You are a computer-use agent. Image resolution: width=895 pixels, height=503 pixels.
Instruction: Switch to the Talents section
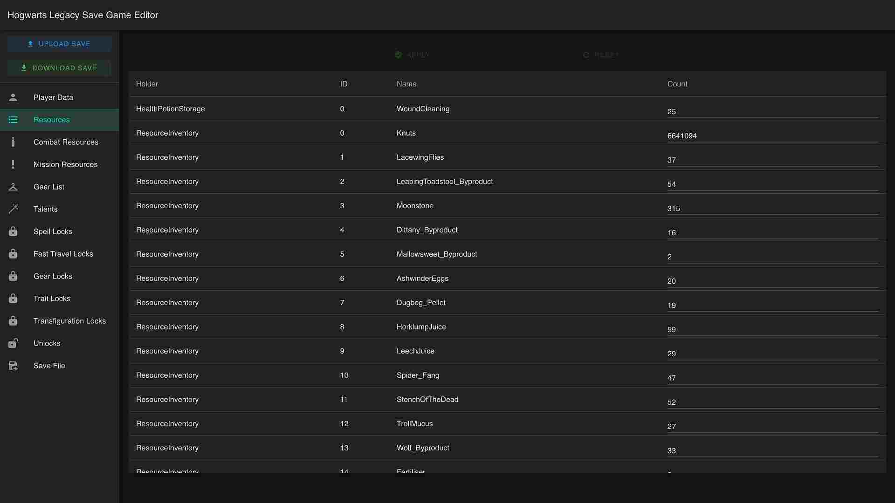pyautogui.click(x=60, y=209)
